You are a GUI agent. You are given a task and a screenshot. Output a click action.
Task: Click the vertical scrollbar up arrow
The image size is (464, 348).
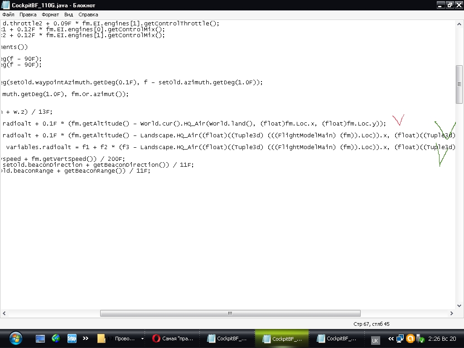click(459, 24)
